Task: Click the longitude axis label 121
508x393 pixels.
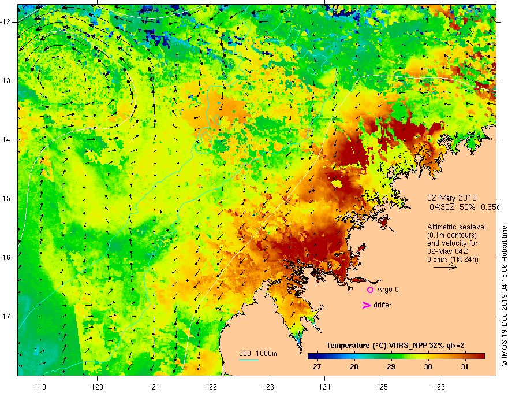Action: pyautogui.click(x=154, y=387)
